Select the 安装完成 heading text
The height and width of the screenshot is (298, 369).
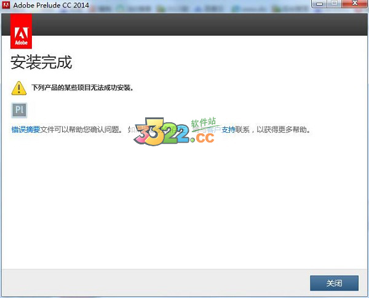click(x=41, y=62)
